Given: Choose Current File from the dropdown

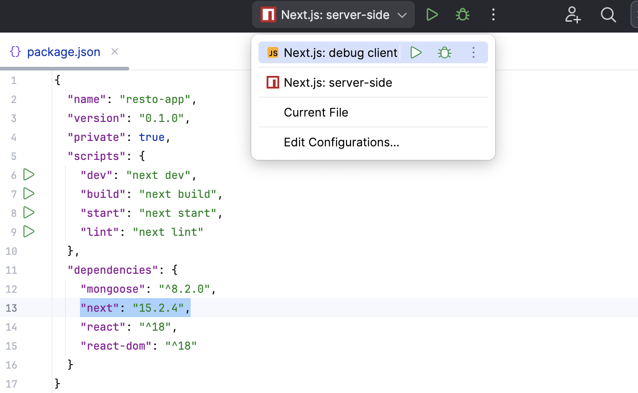Looking at the screenshot, I should [x=315, y=112].
